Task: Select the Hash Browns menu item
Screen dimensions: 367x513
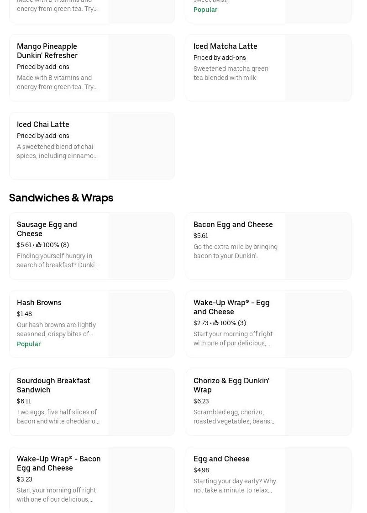Action: (x=39, y=302)
